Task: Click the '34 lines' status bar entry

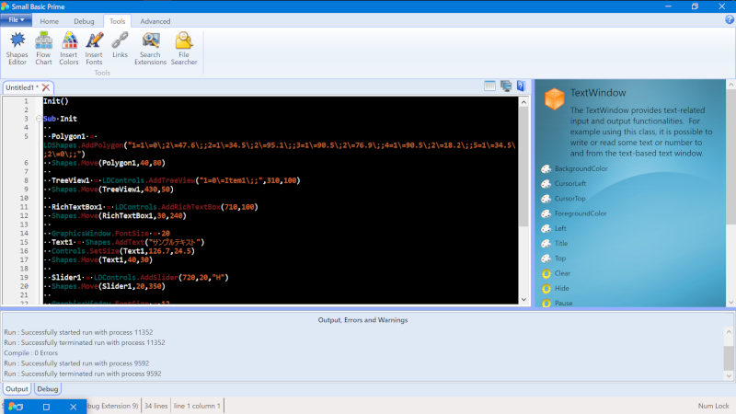Action: pos(155,406)
